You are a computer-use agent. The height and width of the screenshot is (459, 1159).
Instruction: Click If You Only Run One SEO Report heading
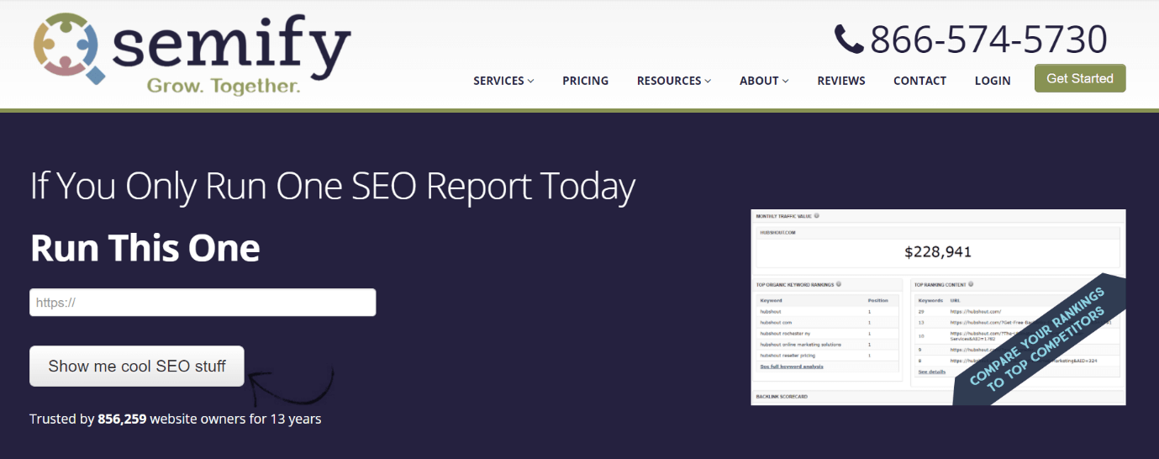332,187
